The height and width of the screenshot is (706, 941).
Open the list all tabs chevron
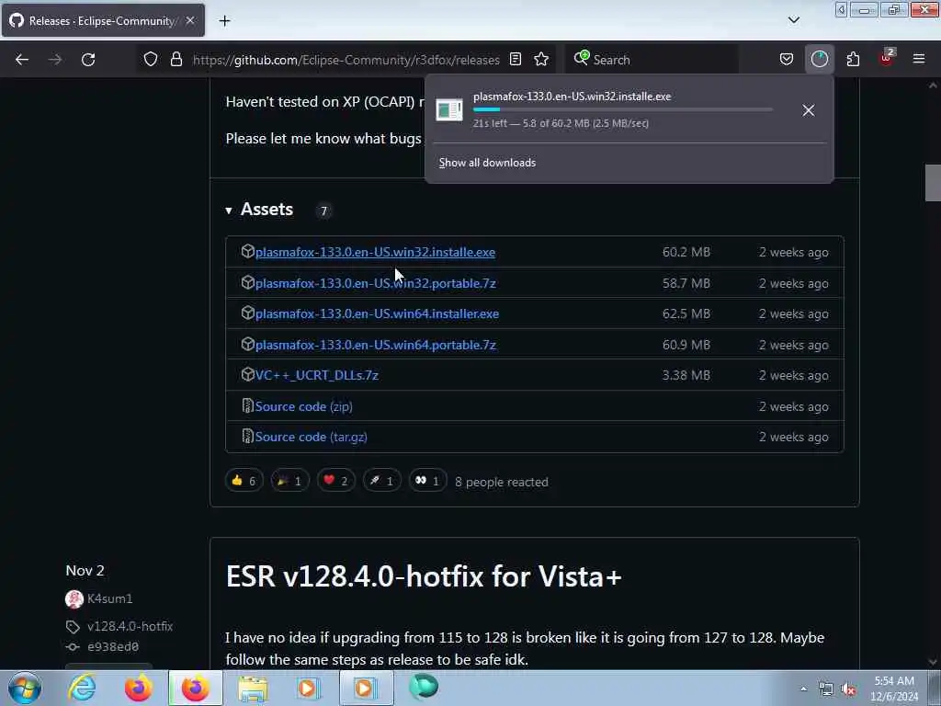[x=794, y=20]
